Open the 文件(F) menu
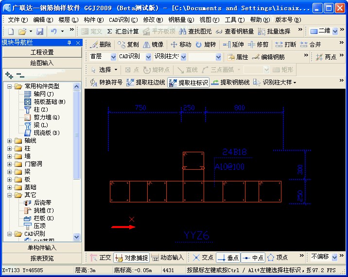The image size is (348, 277). pos(18,20)
